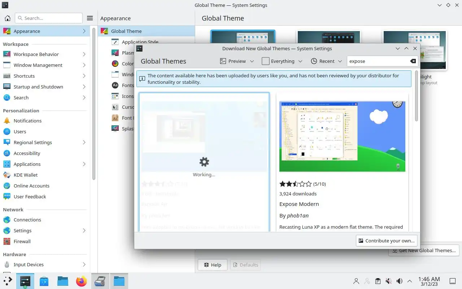This screenshot has height=289, width=462.
Task: Click the Colors icon in the Appearance list
Action: click(115, 64)
